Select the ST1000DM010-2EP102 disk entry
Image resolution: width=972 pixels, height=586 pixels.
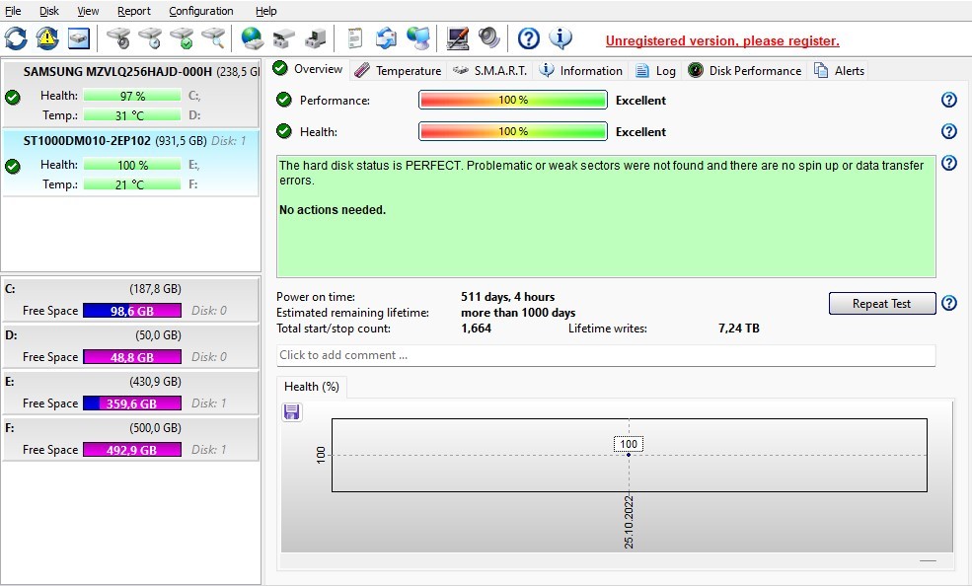[130, 163]
